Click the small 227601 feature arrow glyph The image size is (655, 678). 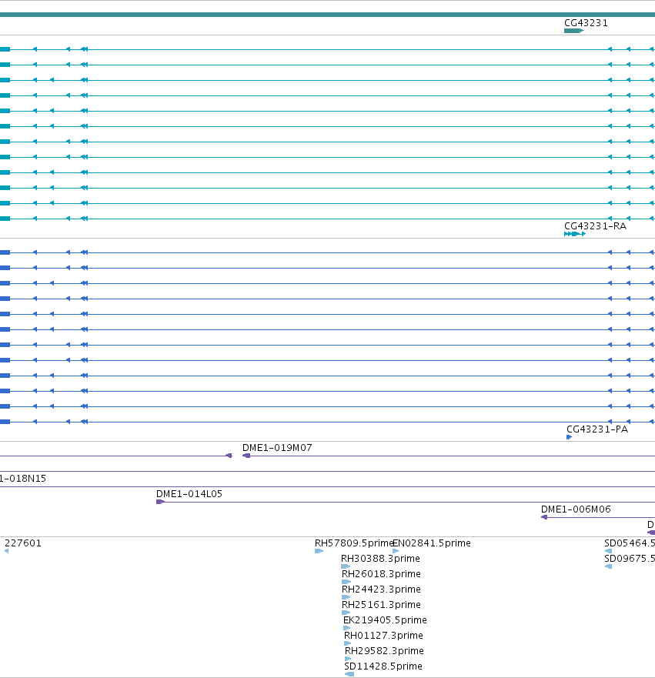[x=6, y=551]
